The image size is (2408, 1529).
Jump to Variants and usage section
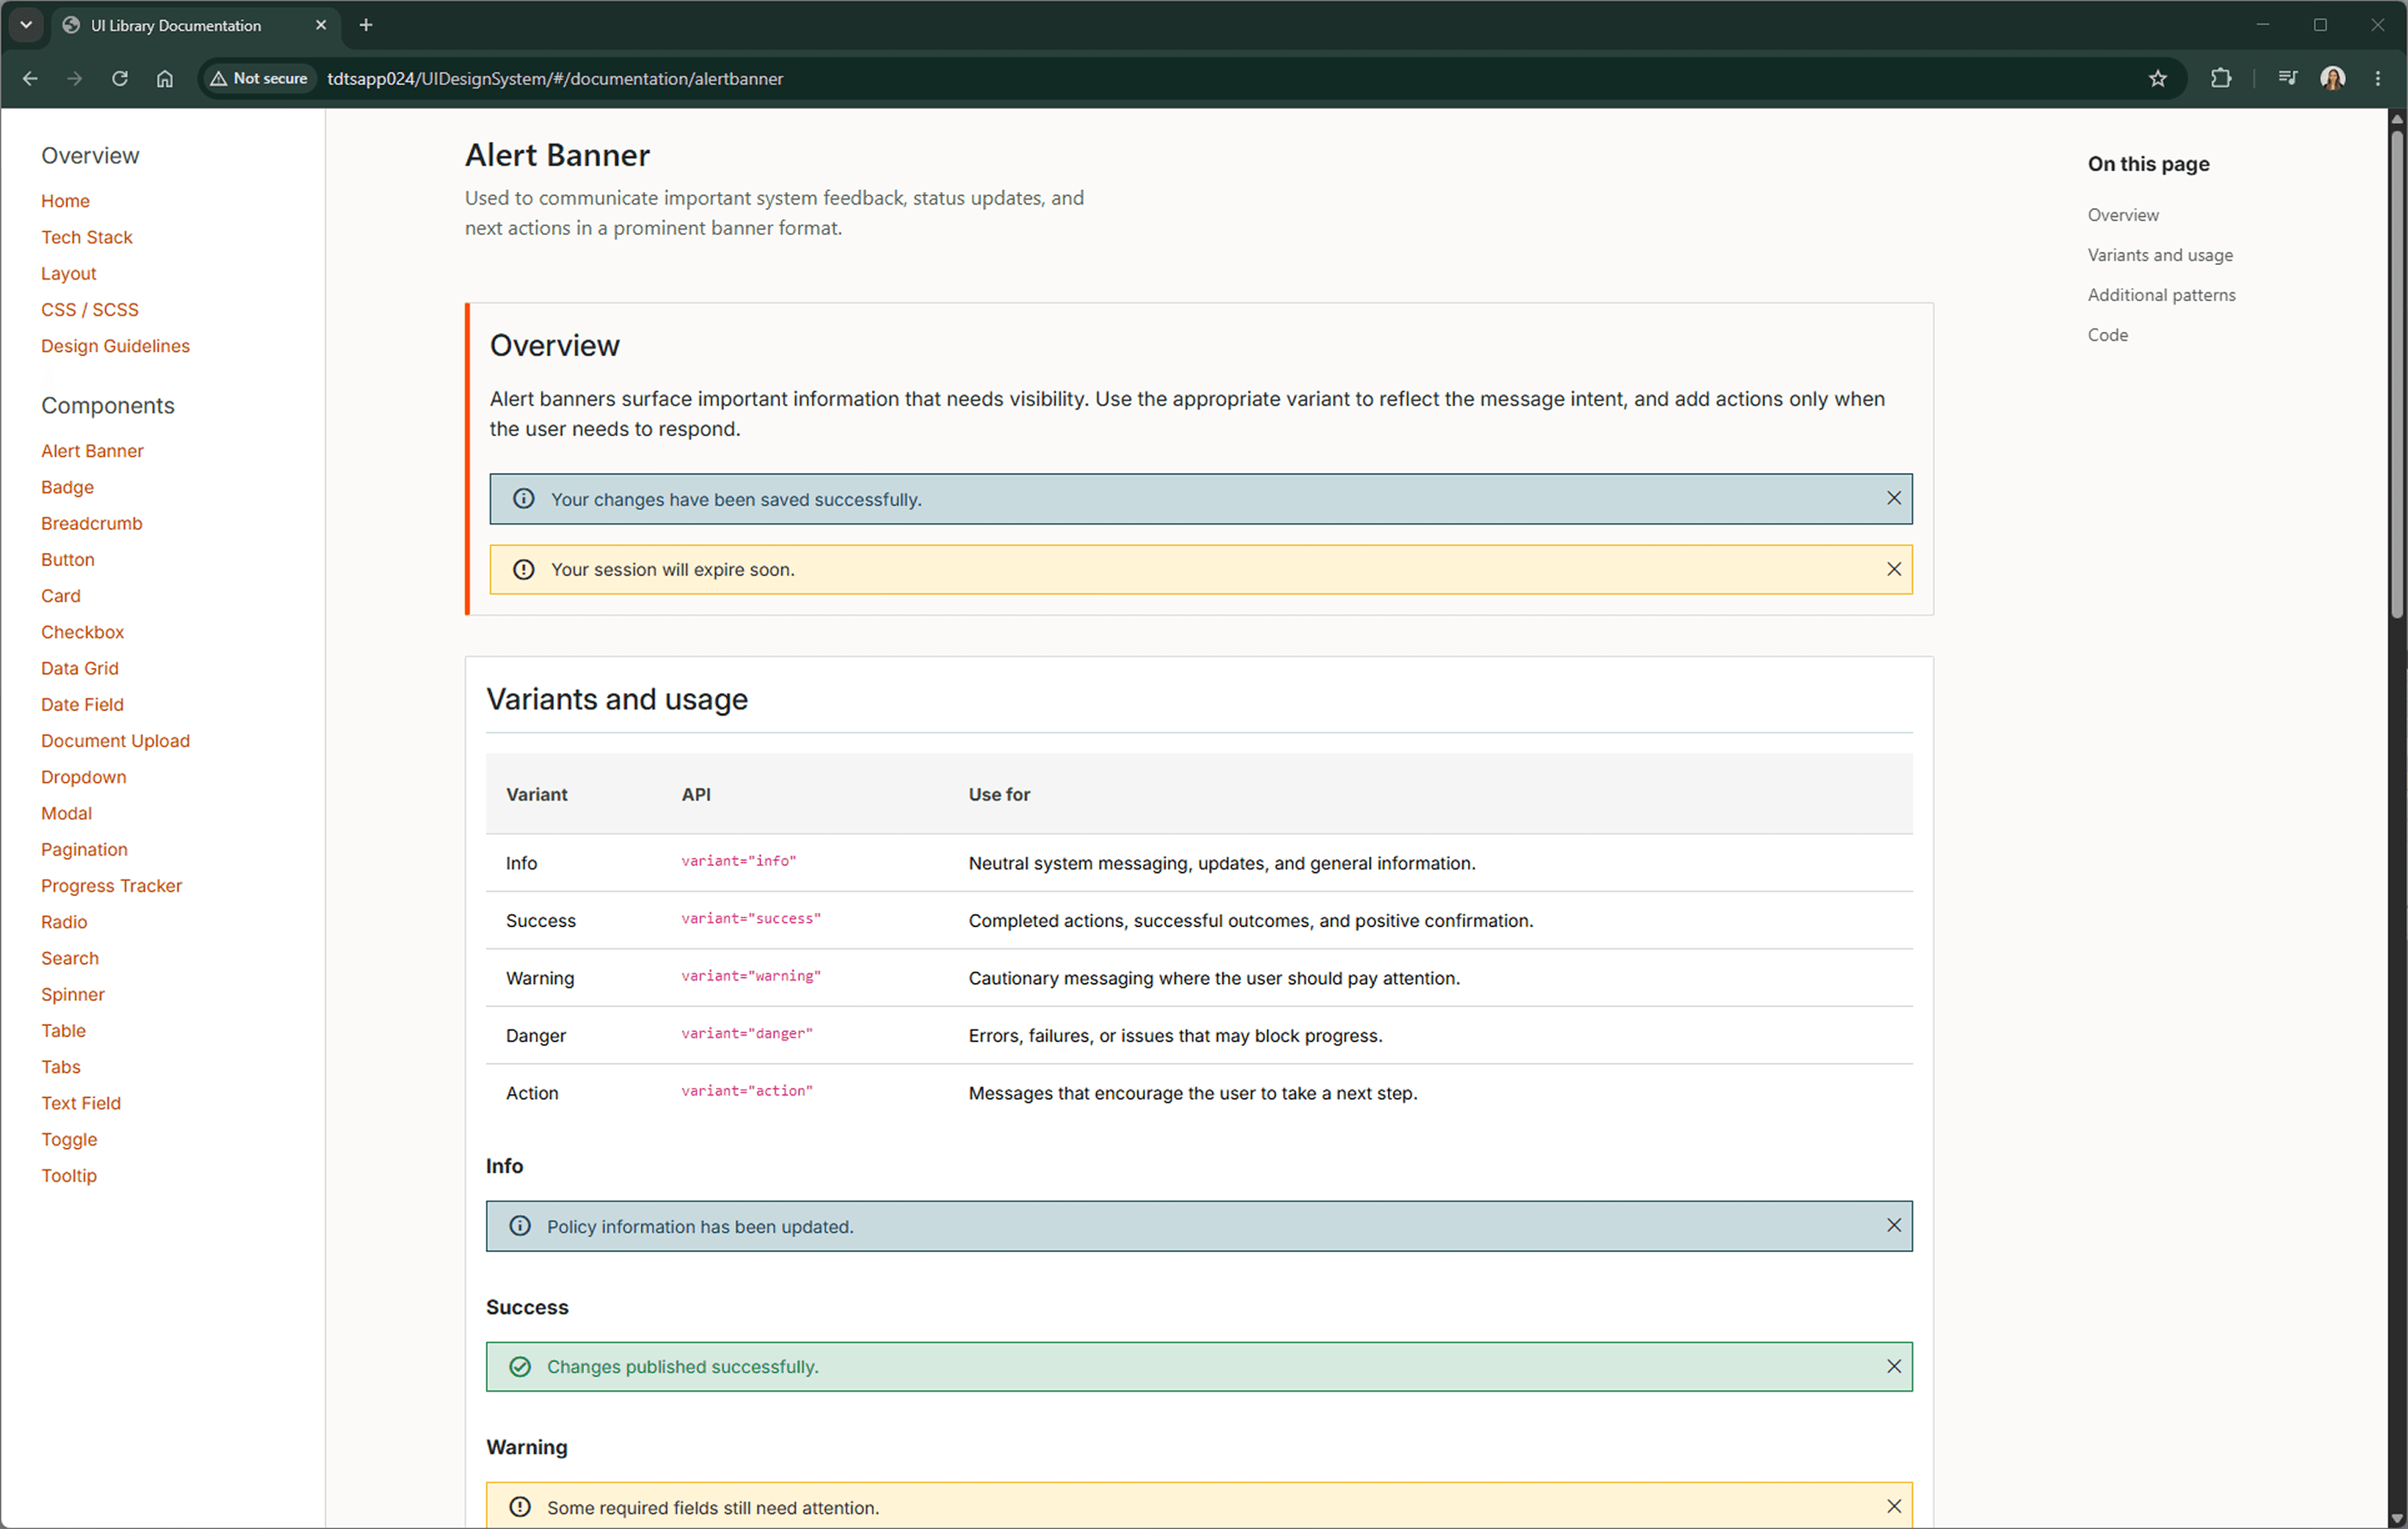pos(2159,255)
